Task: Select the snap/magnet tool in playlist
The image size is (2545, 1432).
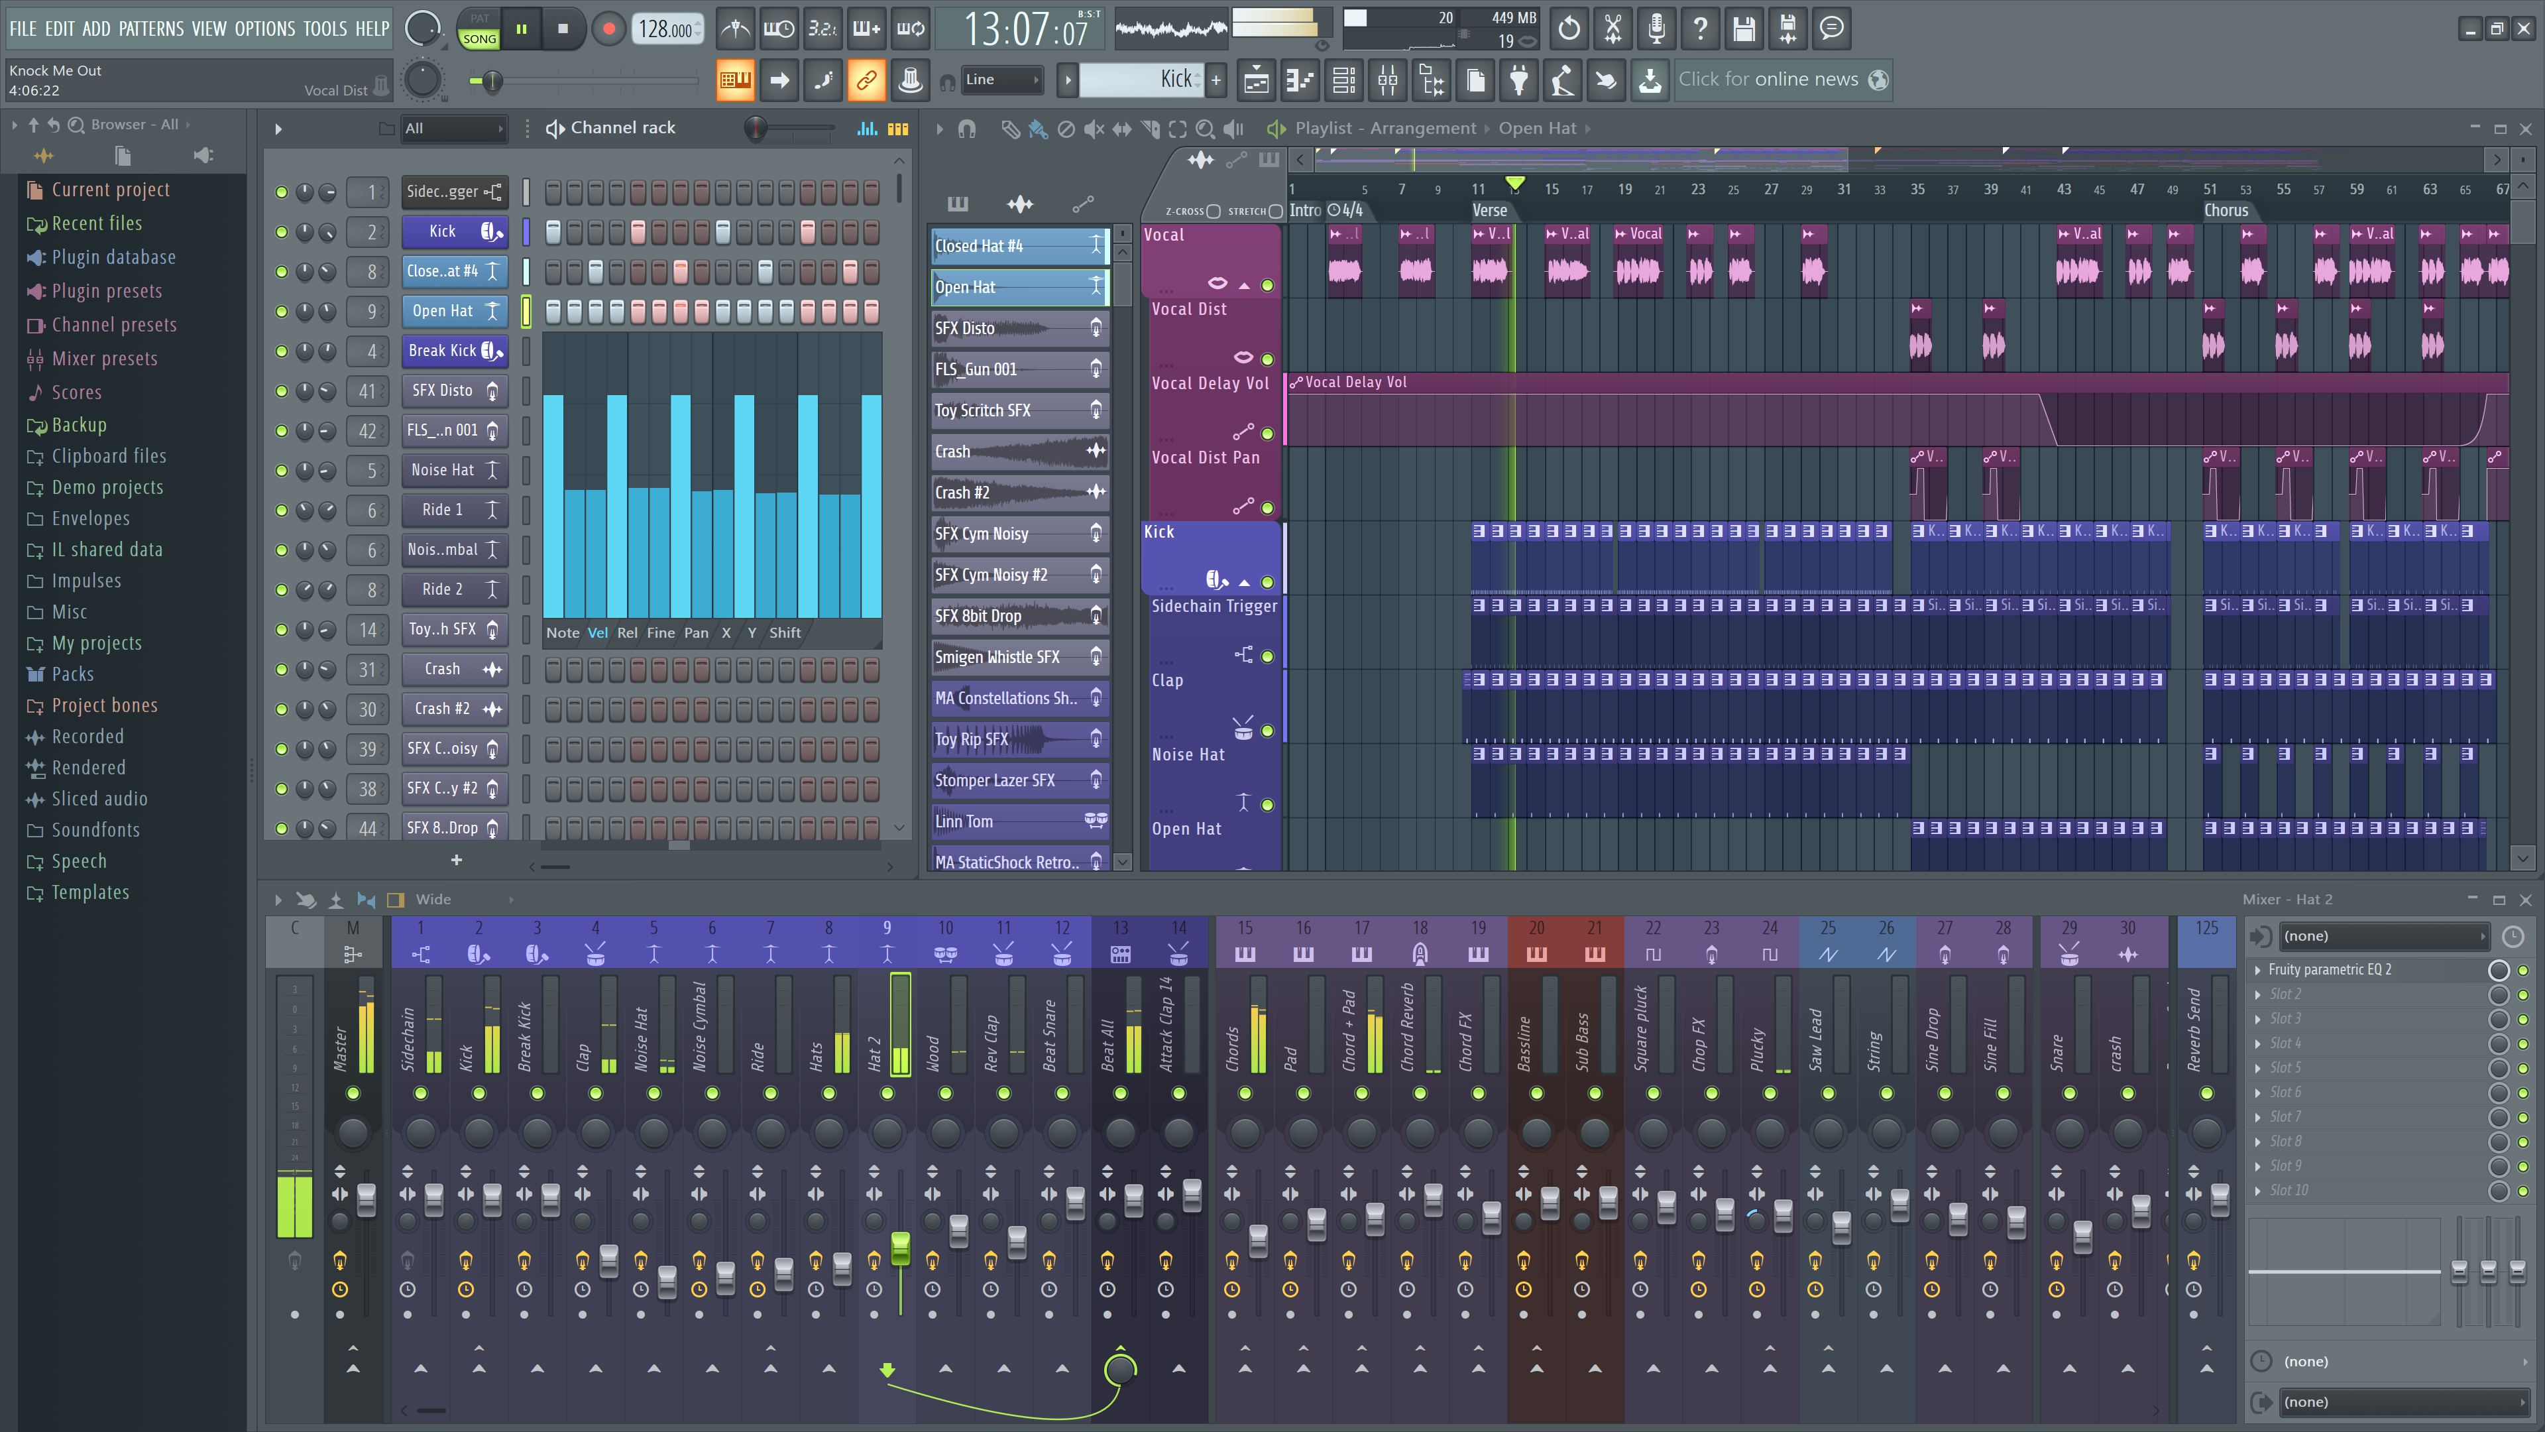Action: [974, 128]
